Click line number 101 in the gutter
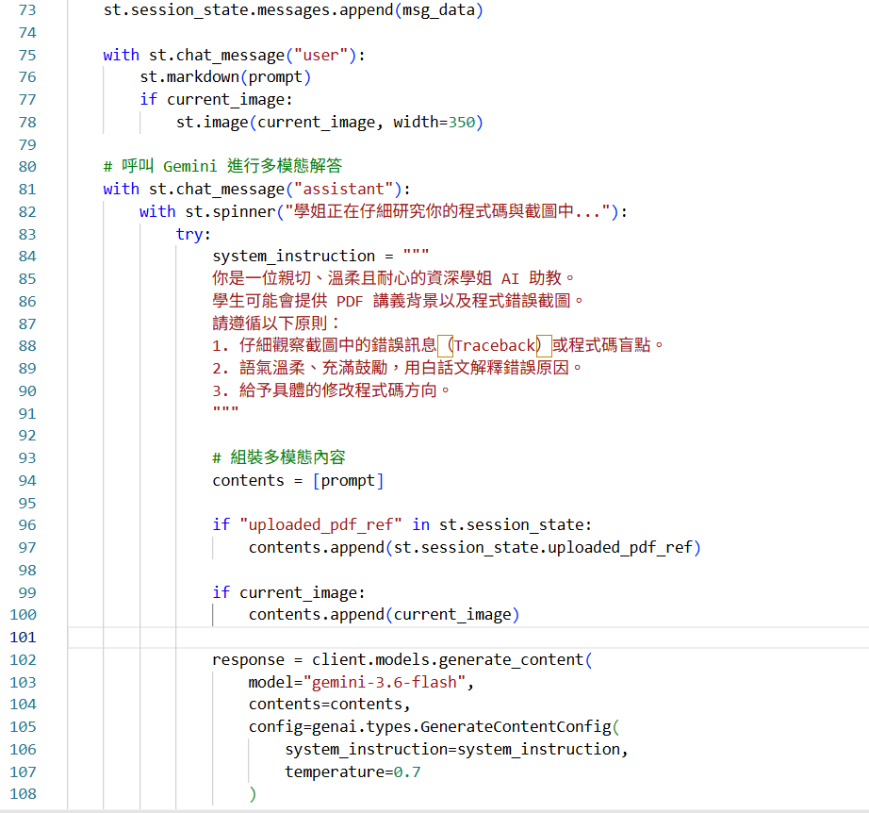This screenshot has width=869, height=813. tap(23, 638)
